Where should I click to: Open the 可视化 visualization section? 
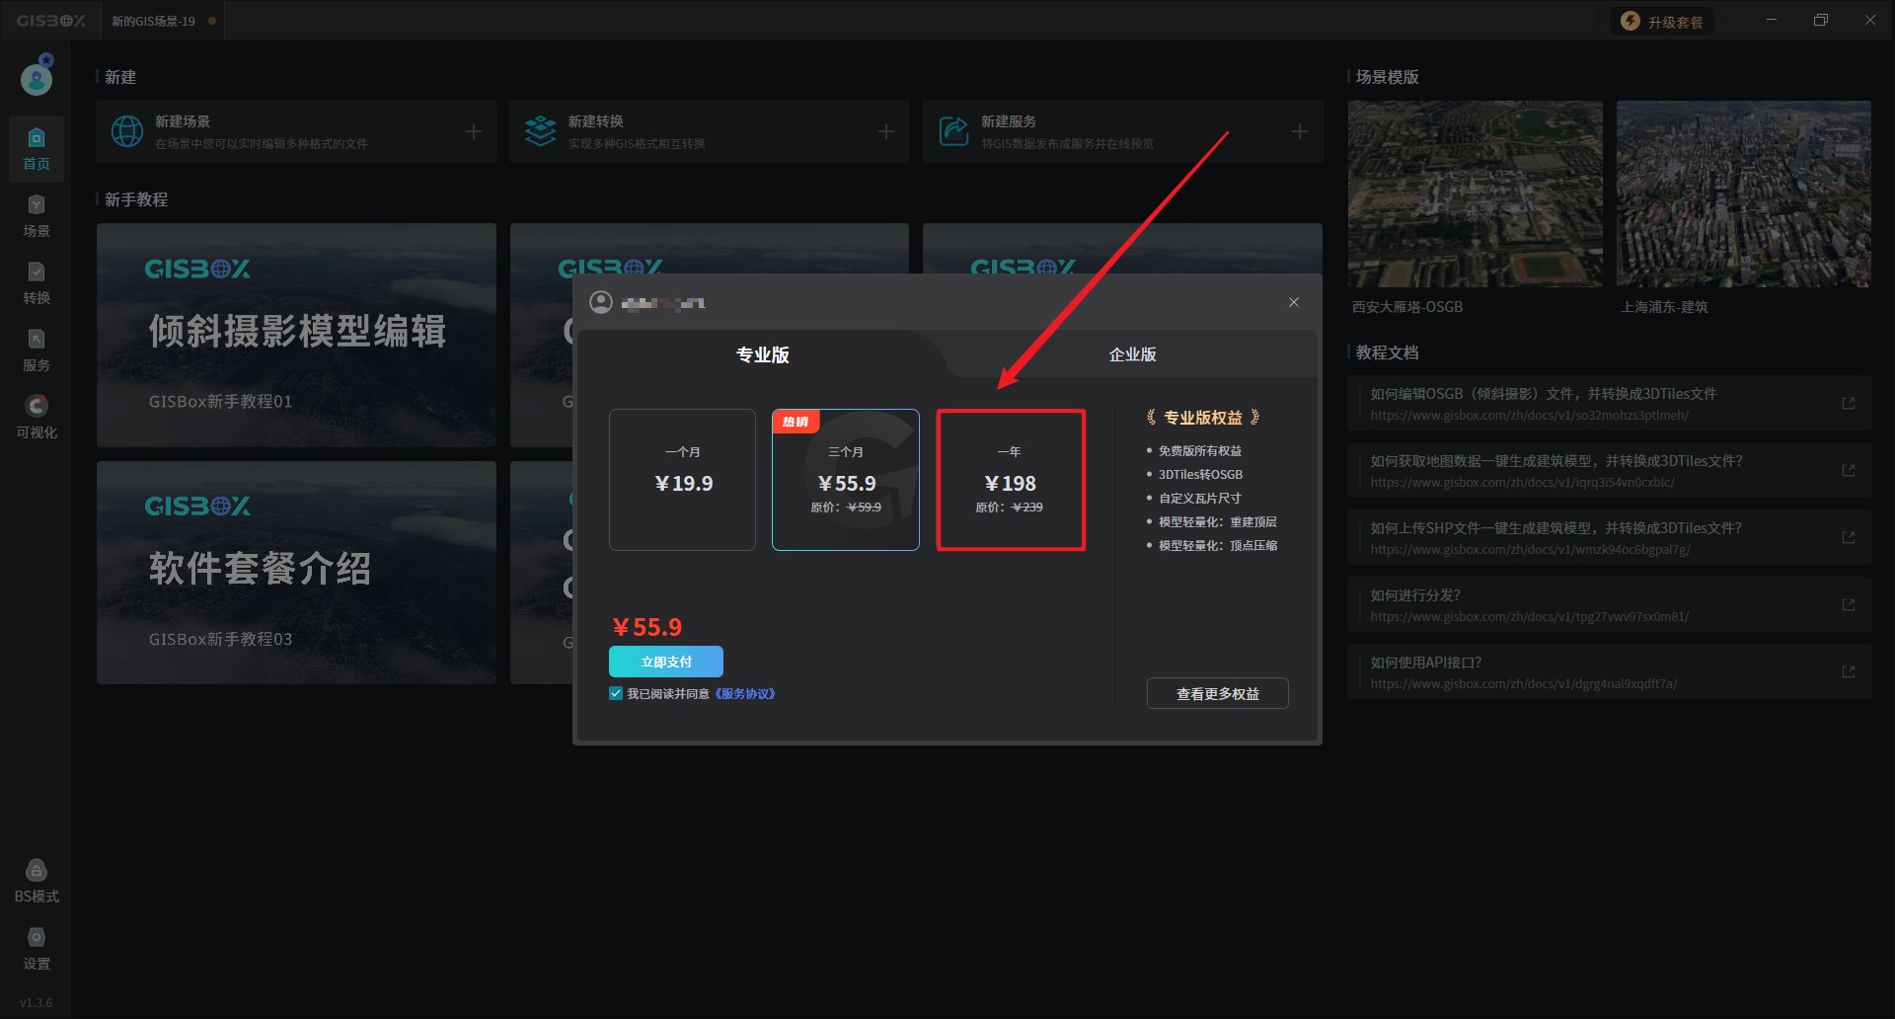[37, 418]
